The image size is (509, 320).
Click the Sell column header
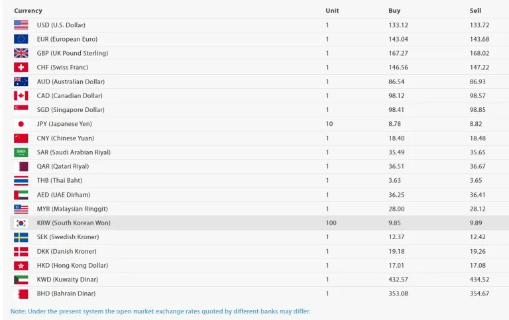click(475, 11)
